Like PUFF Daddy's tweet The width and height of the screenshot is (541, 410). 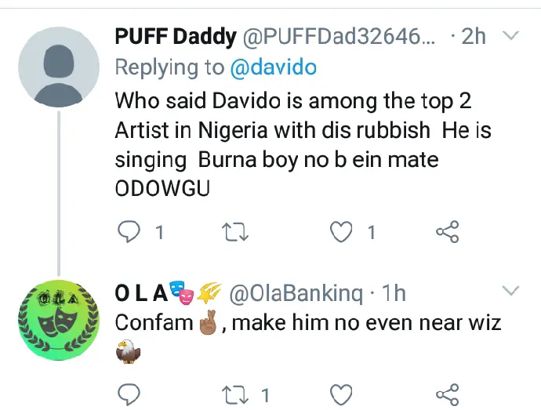click(340, 232)
